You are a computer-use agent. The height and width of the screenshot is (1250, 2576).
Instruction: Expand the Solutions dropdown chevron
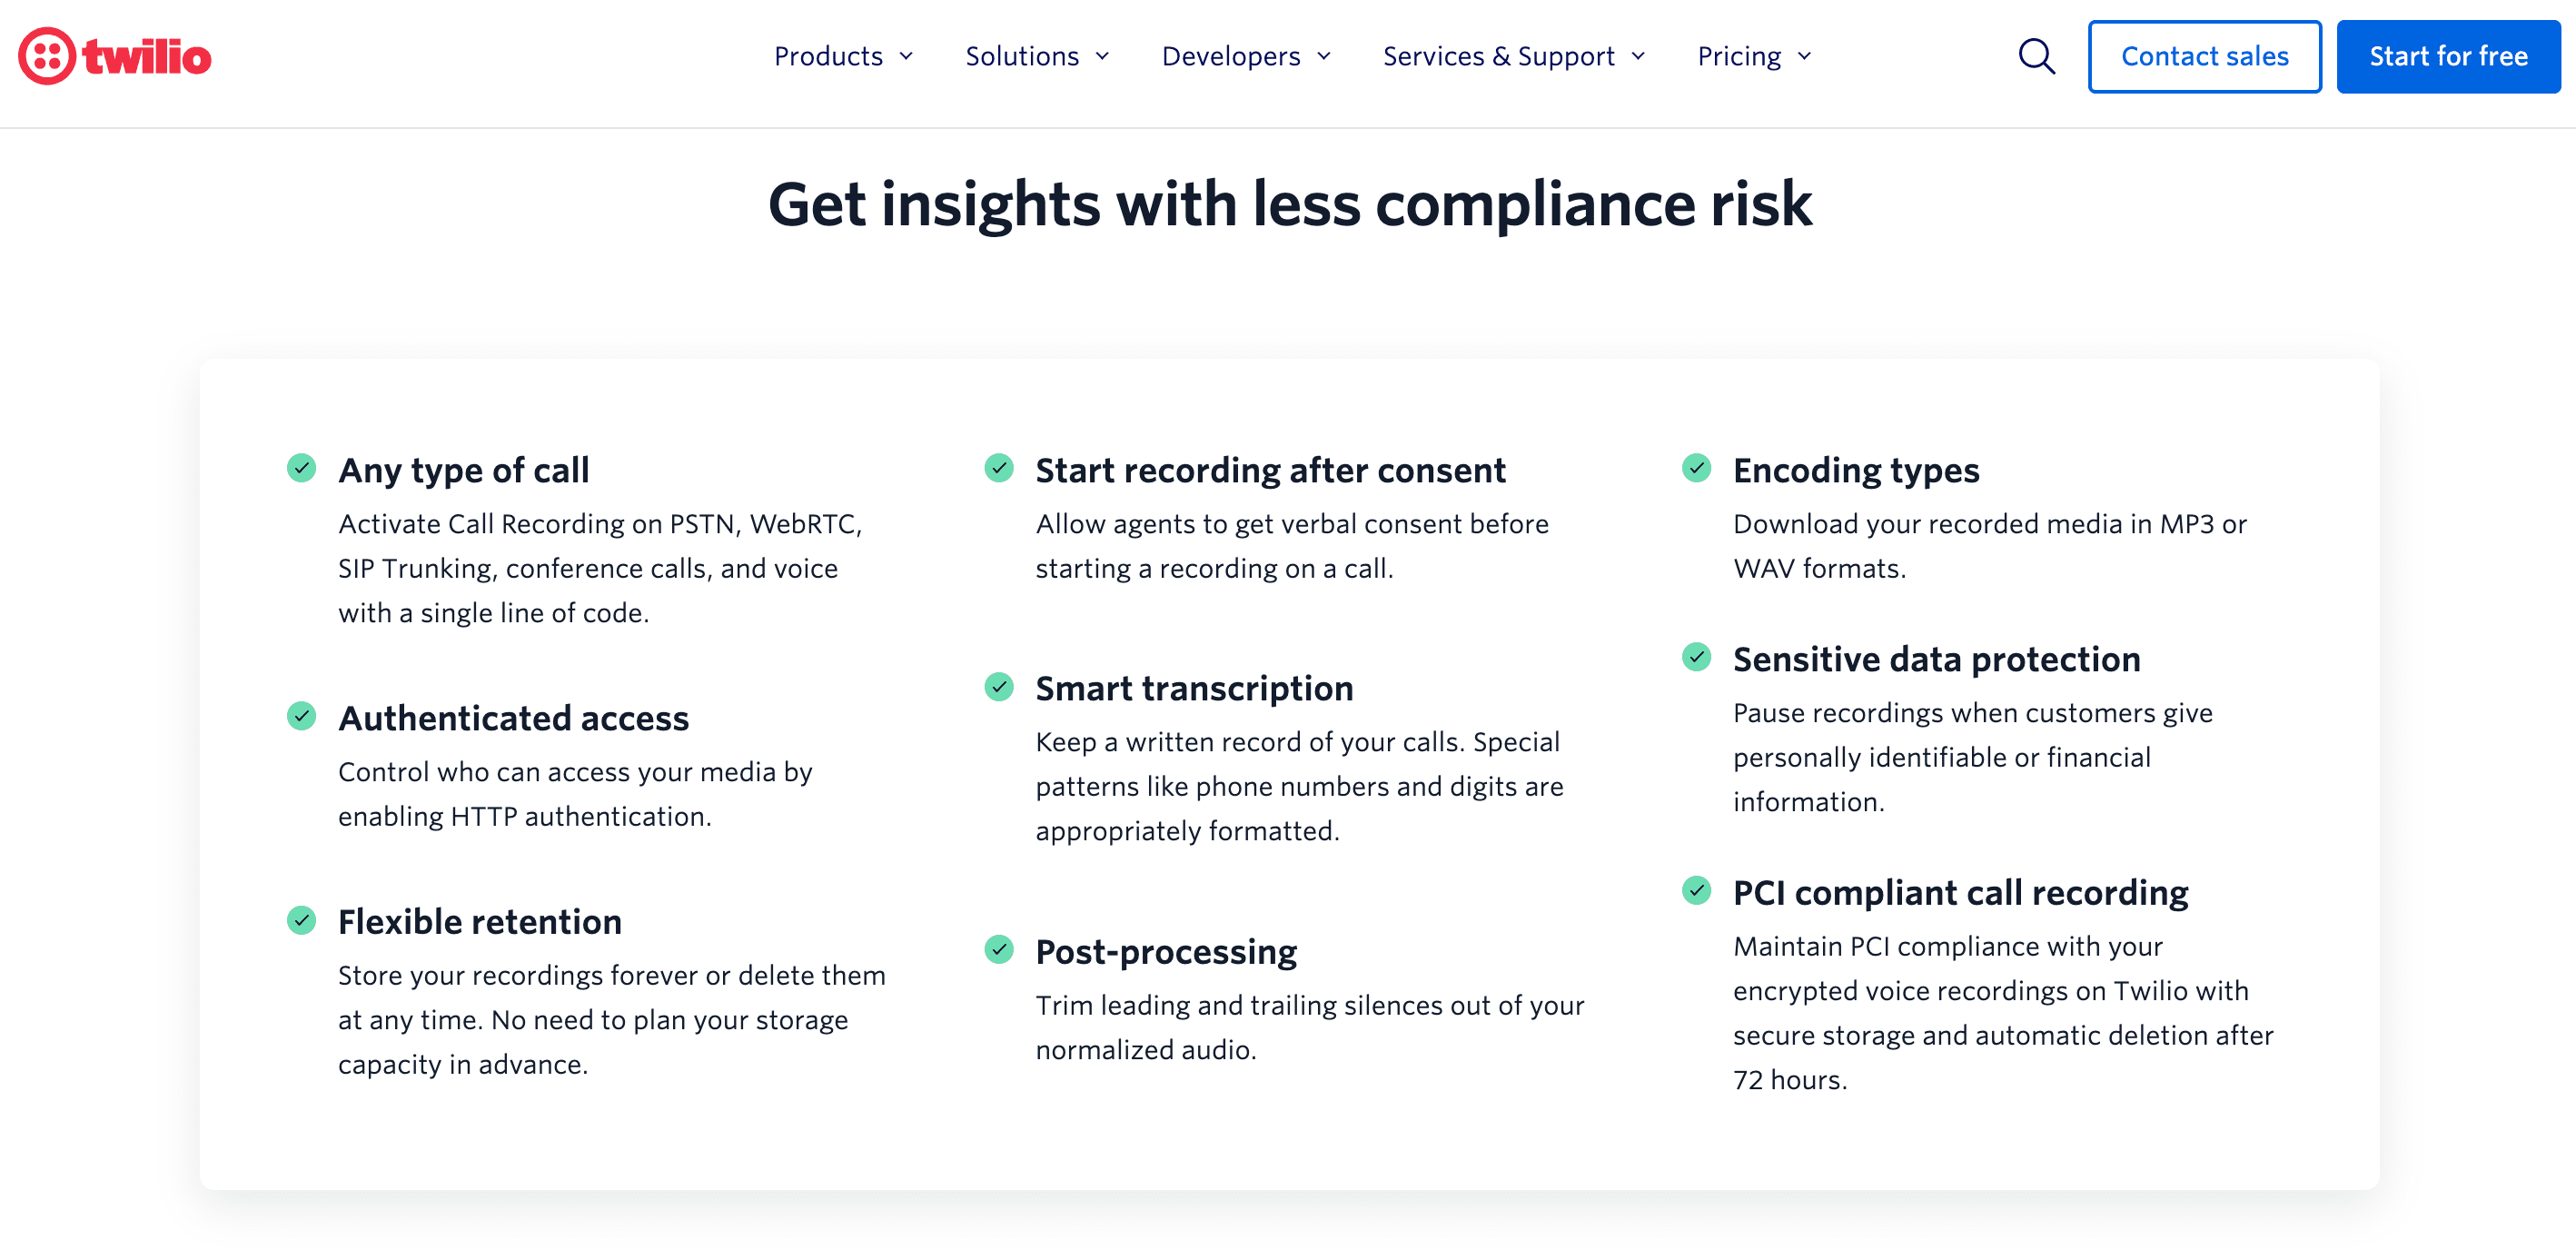1102,57
